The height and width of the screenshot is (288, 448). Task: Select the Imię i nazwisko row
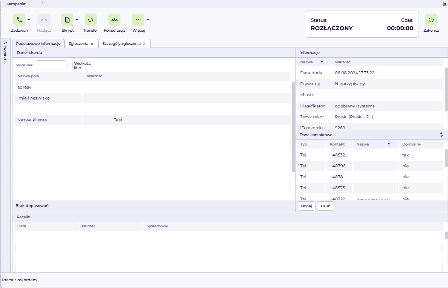[x=152, y=98]
